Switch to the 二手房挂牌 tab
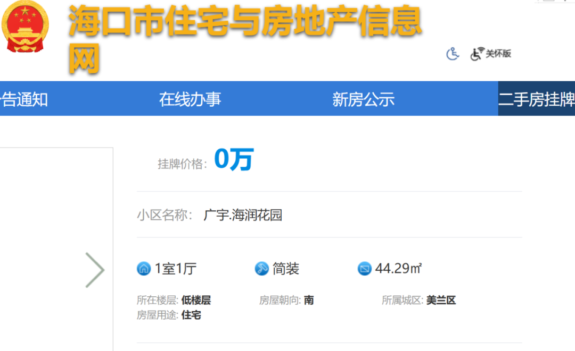This screenshot has height=351, width=575. (x=536, y=99)
